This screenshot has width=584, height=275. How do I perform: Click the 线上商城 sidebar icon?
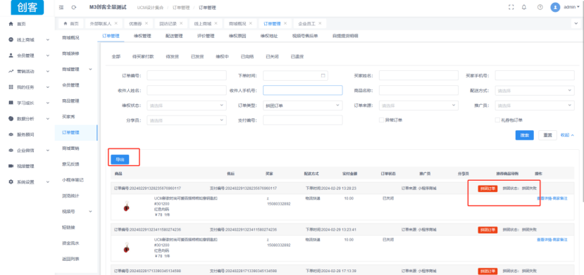(x=11, y=40)
